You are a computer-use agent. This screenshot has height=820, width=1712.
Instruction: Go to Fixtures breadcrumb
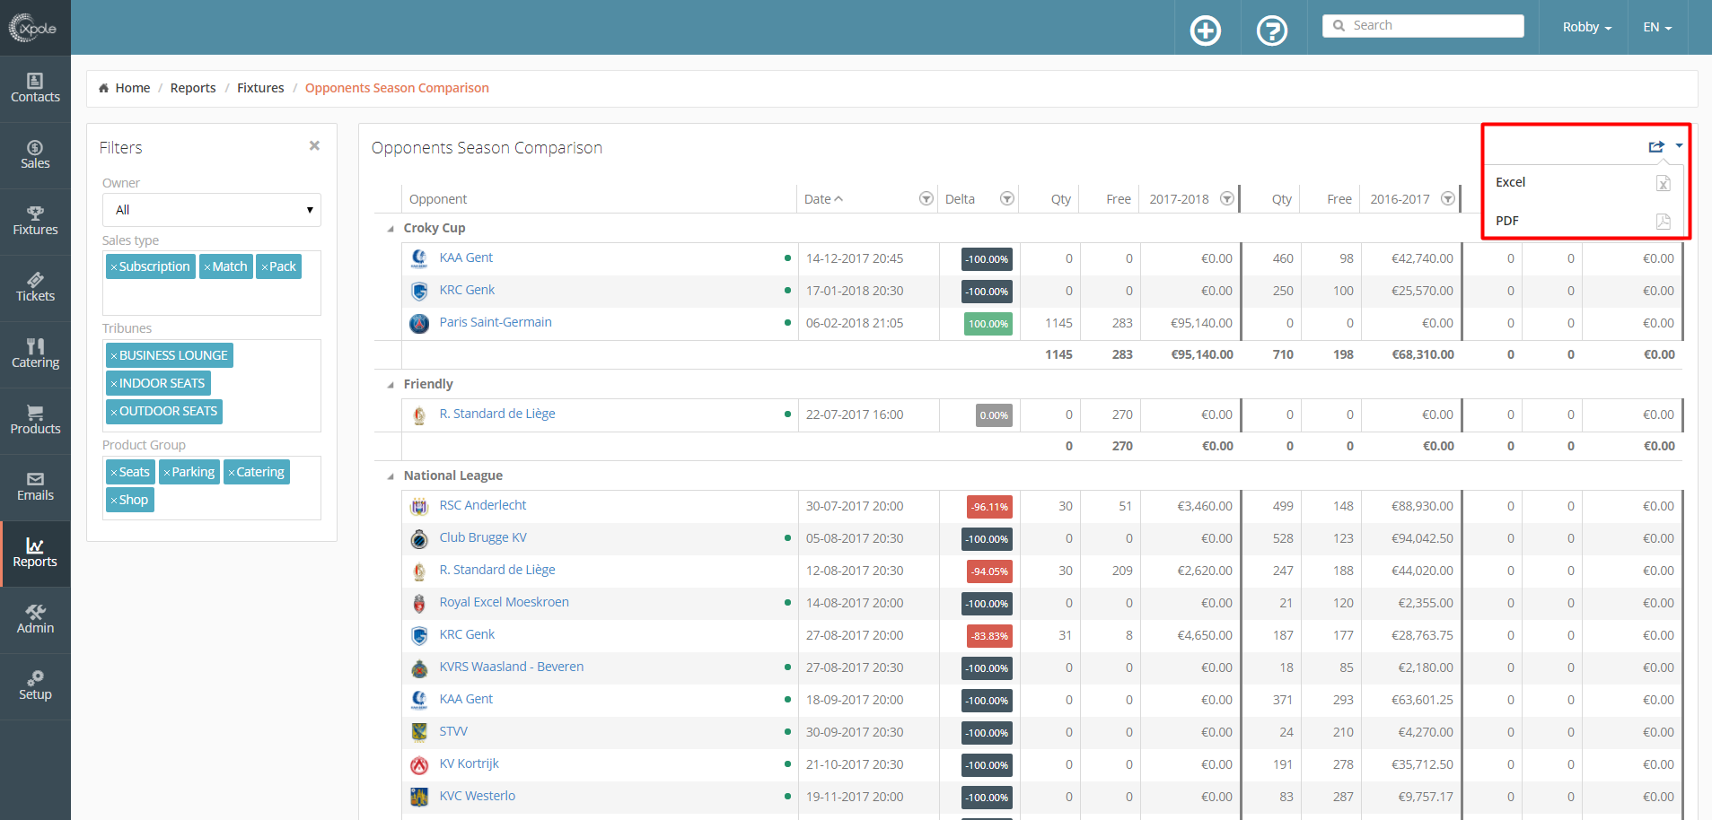coord(260,88)
